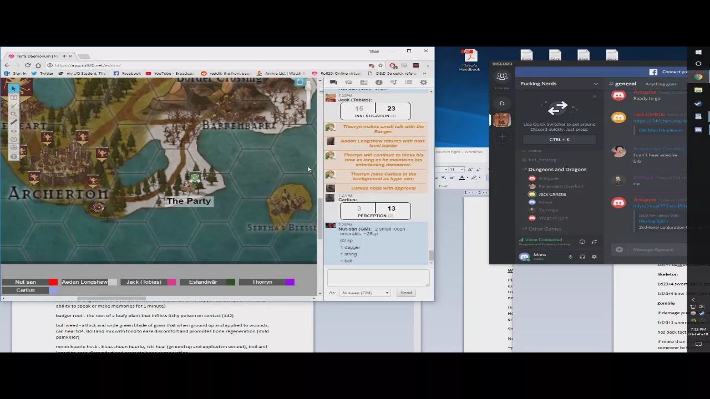Disconnect from Discord voice call
This screenshot has width=710, height=399.
pos(594,242)
